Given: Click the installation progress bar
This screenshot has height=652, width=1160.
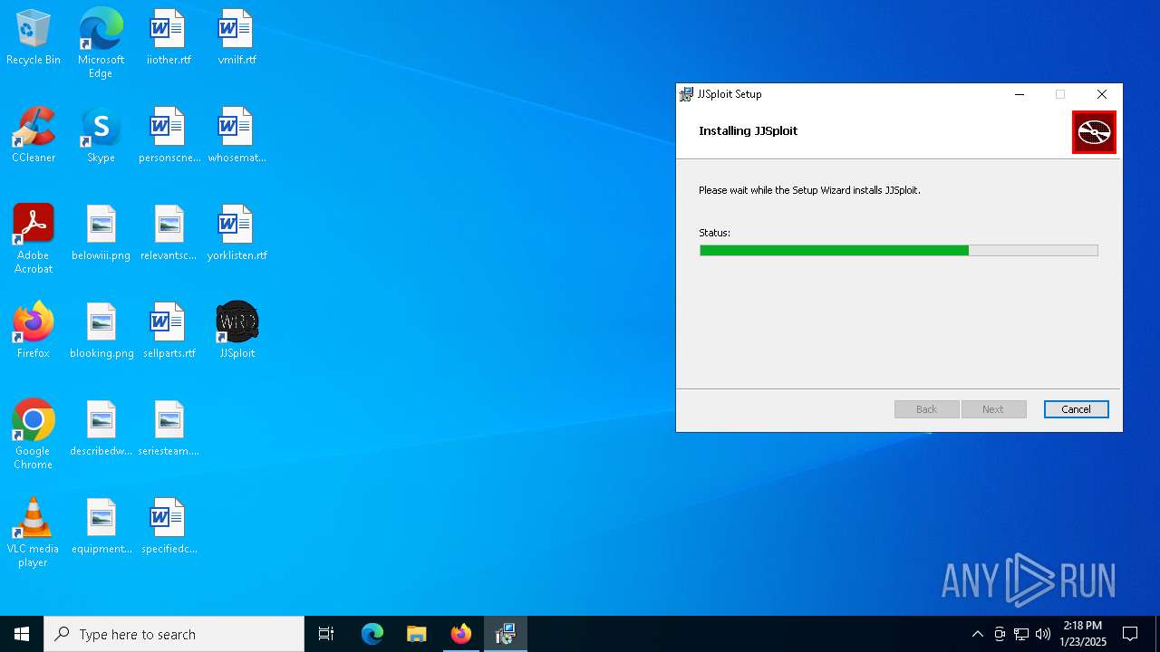Looking at the screenshot, I should pyautogui.click(x=898, y=251).
